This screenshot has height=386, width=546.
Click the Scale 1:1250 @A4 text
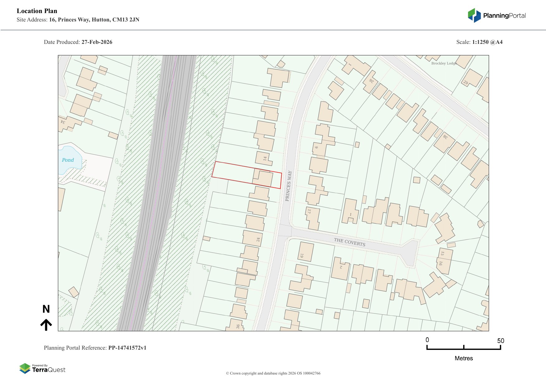pos(479,42)
